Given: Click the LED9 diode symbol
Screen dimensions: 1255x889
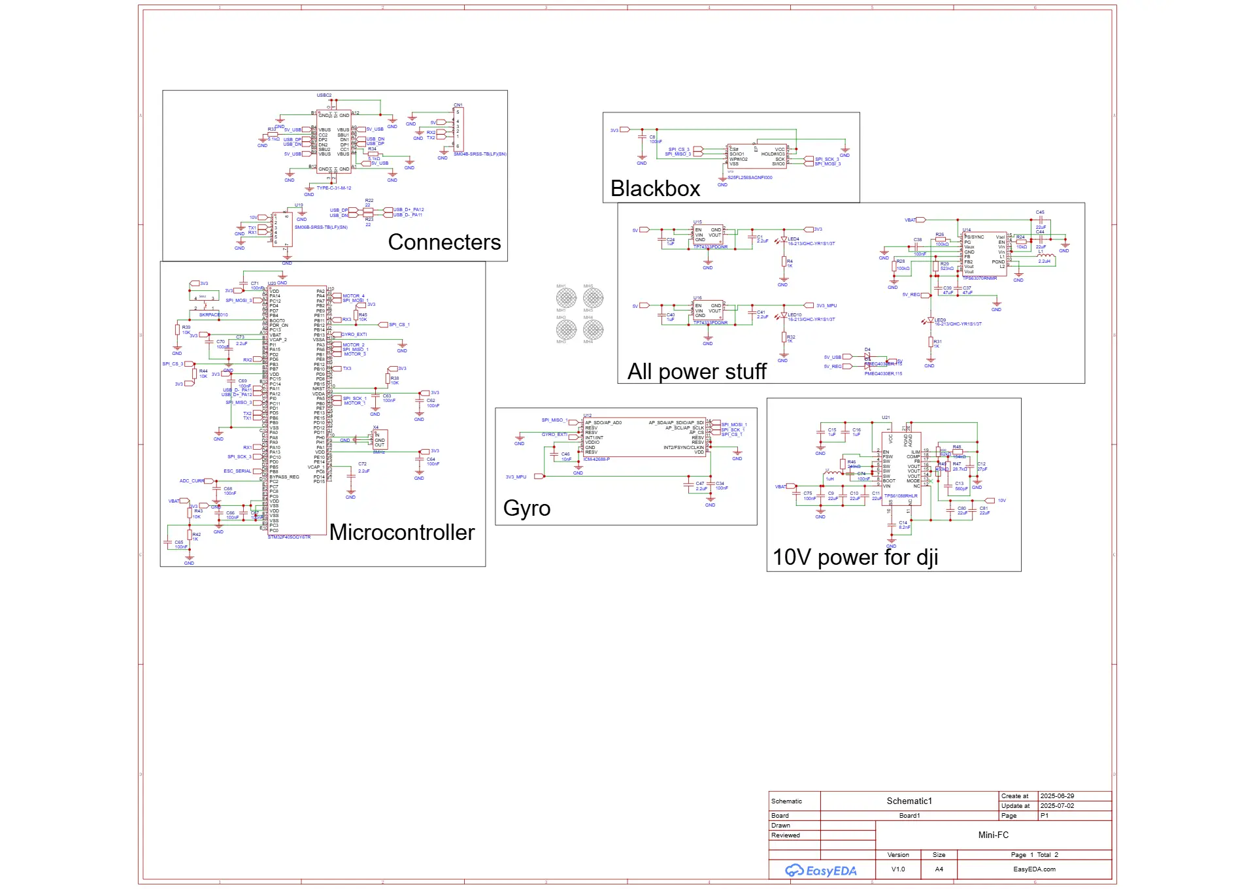Looking at the screenshot, I should 930,321.
